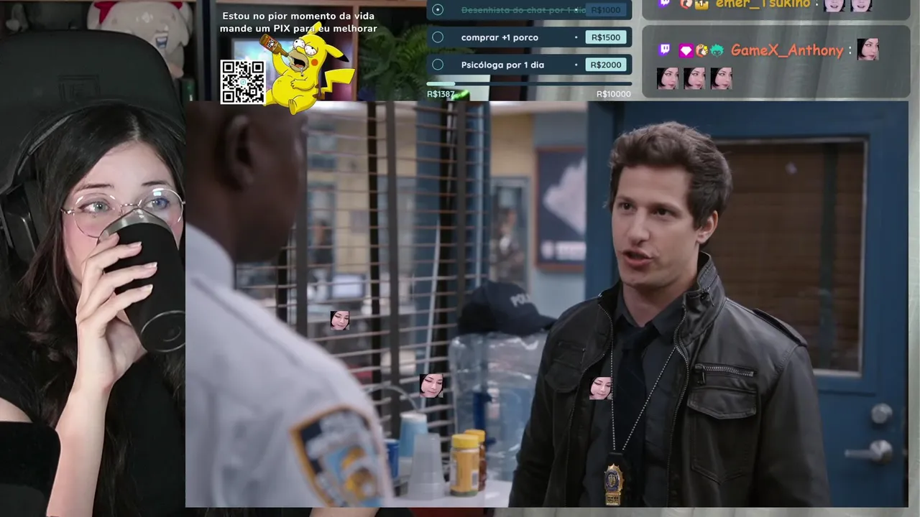Click the R$2000 price tag
Viewport: 920px width, 517px height.
605,65
